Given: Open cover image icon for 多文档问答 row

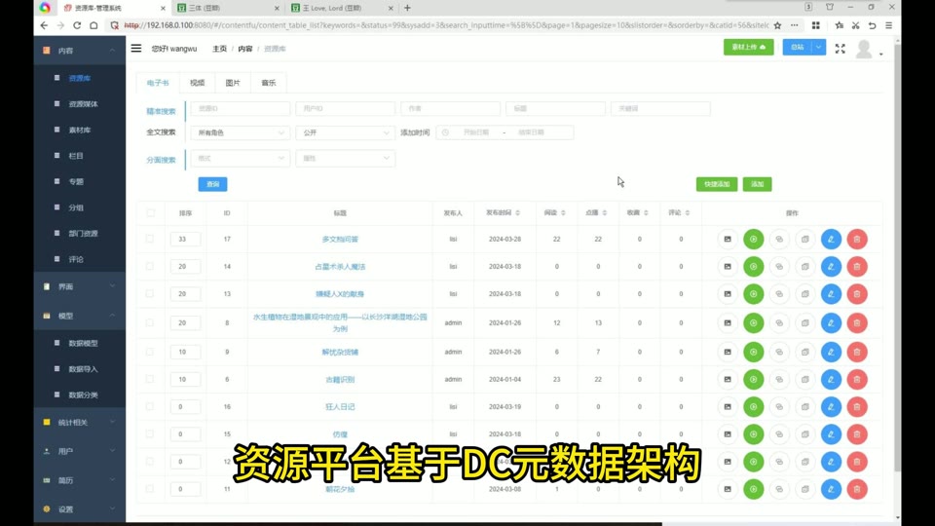Looking at the screenshot, I should 728,240.
